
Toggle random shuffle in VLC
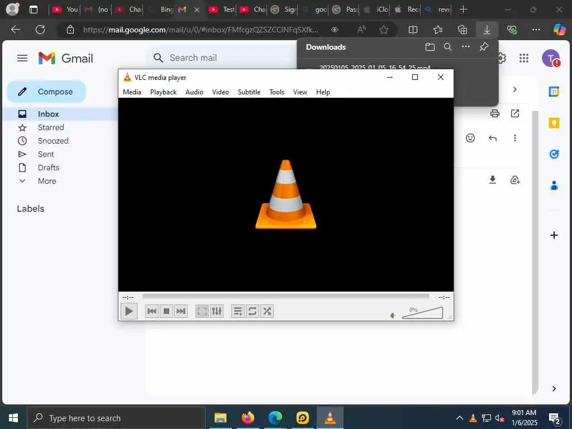tap(267, 311)
